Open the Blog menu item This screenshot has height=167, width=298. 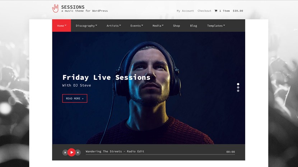[x=194, y=25]
